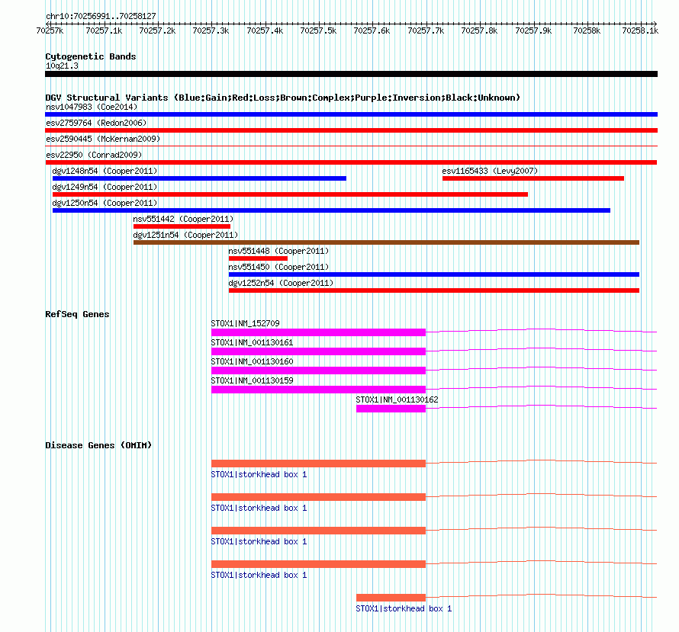The image size is (679, 632).
Task: Click the Disease Genes (OMIM) track title
Action: (x=98, y=445)
